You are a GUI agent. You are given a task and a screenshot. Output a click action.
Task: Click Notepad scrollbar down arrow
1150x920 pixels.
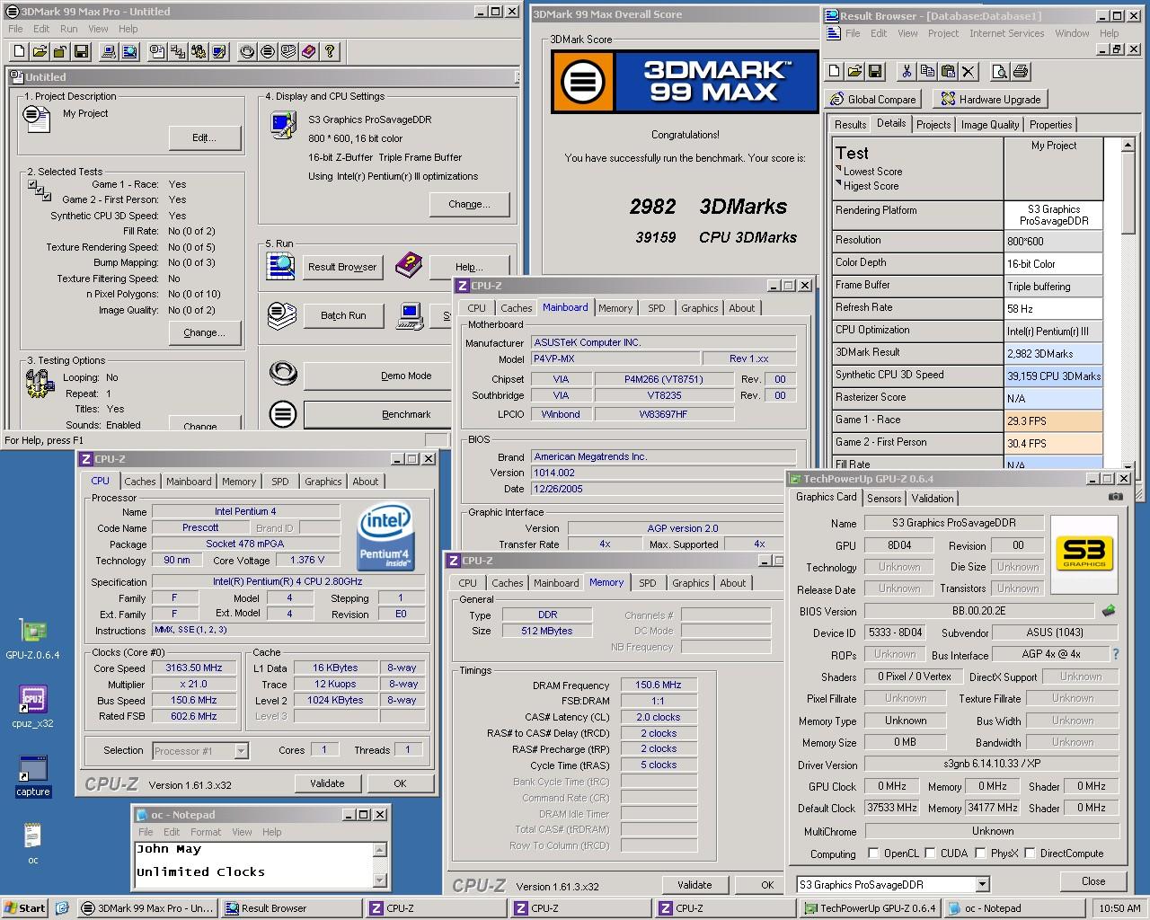[x=379, y=881]
